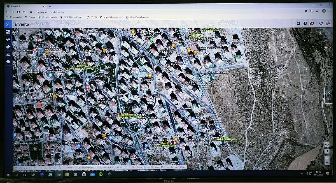Zoom in the map with plus button
336x183 pixels.
click(327, 158)
